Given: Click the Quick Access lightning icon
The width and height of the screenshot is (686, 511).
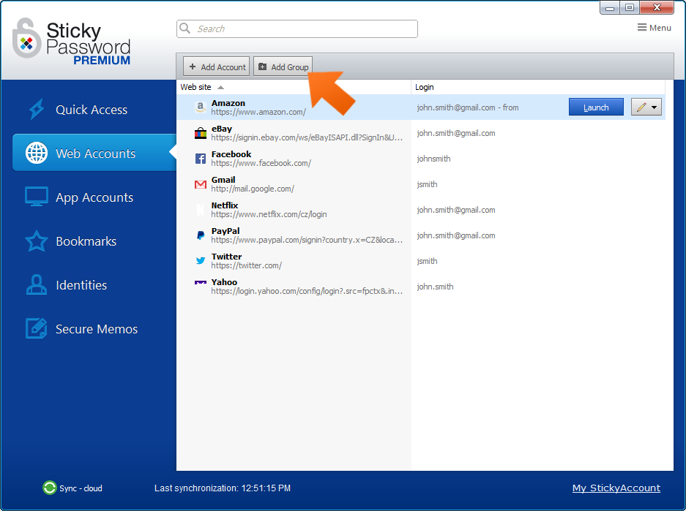Looking at the screenshot, I should (x=37, y=109).
